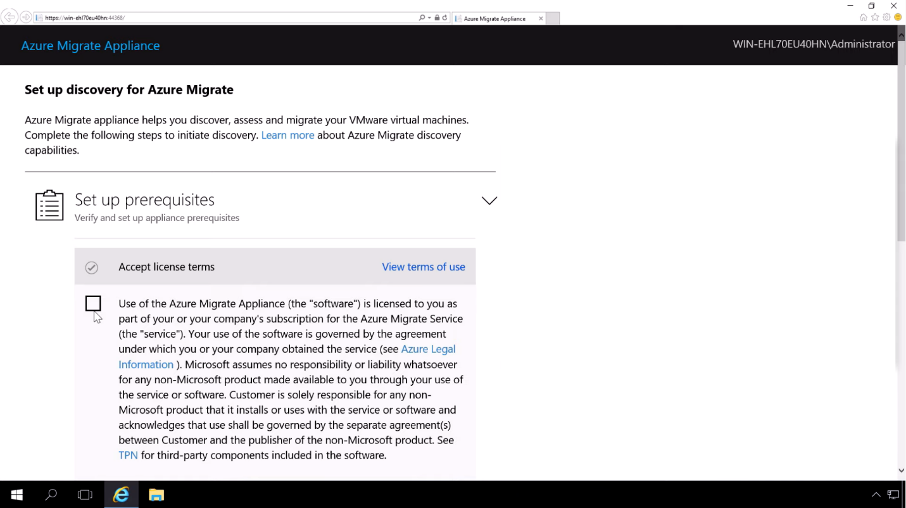Select the Azure Migrate Appliance browser tab

pyautogui.click(x=499, y=18)
